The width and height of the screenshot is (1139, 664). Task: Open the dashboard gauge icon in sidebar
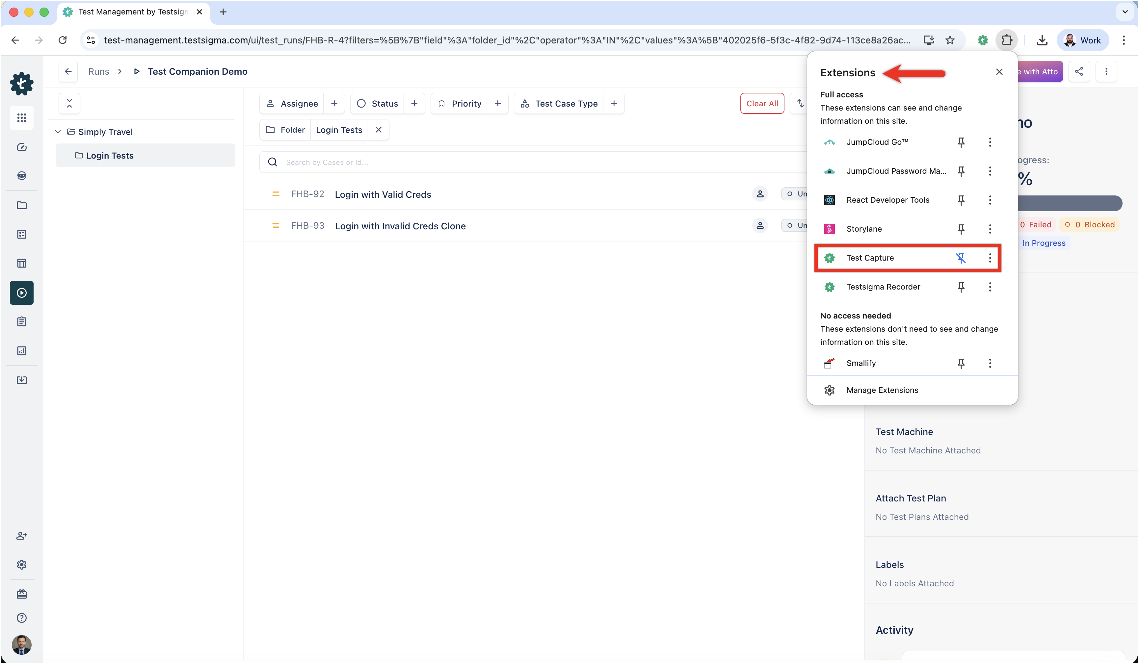(22, 147)
